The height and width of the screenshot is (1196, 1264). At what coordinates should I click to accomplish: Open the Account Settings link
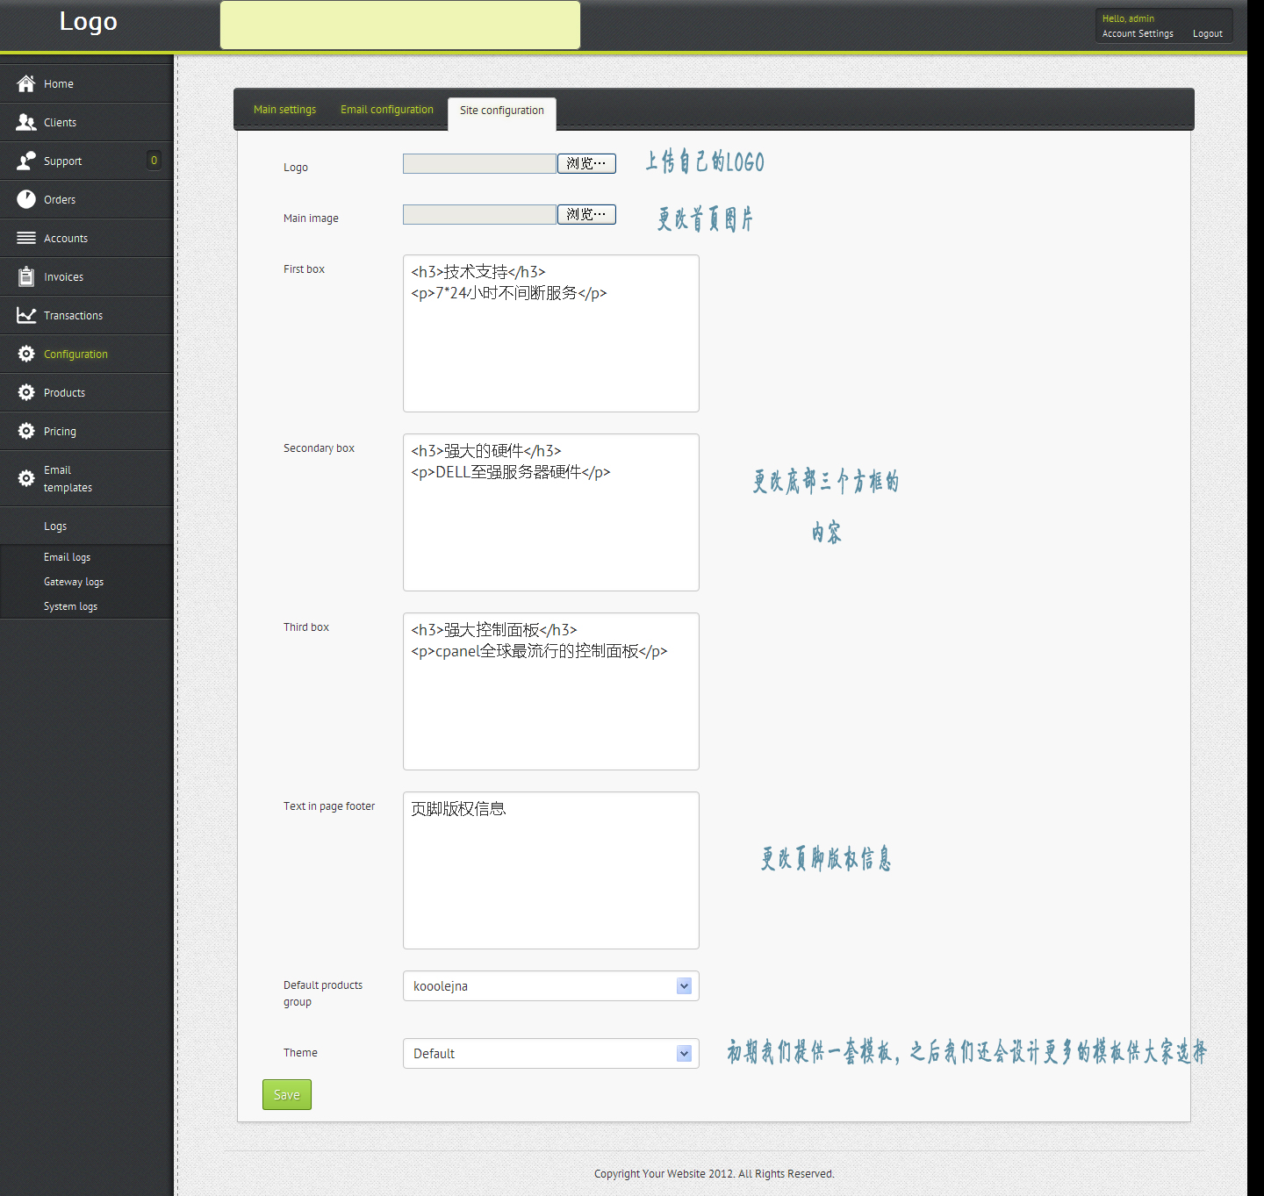point(1138,34)
